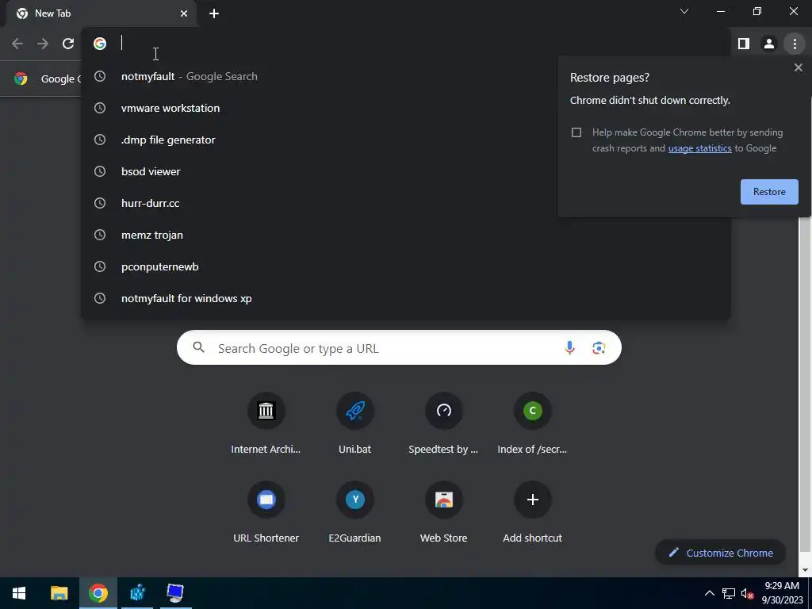The width and height of the screenshot is (812, 609).
Task: Start voice search with the microphone icon
Action: click(x=569, y=347)
